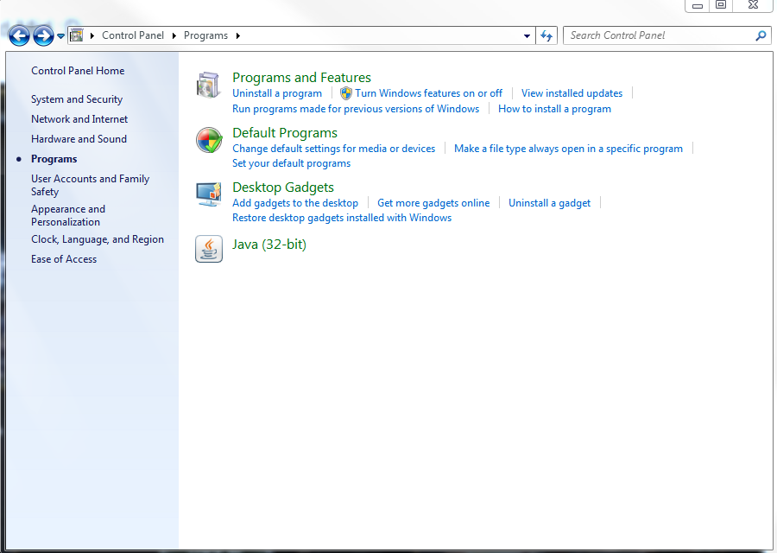
Task: Click the Desktop Gadgets monitor icon
Action: coord(209,194)
